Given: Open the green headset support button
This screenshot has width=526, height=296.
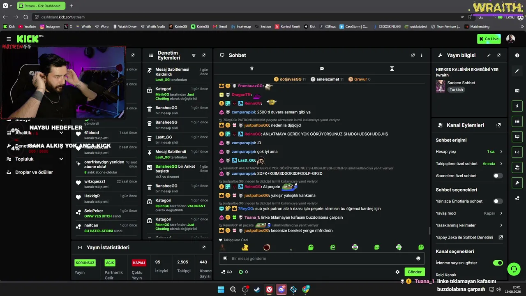Looking at the screenshot, I should (x=514, y=269).
